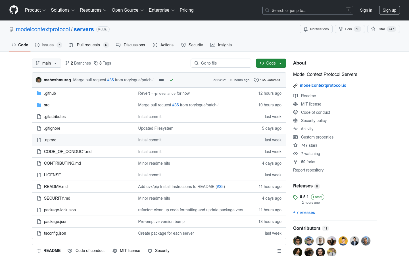Viewport: 409px width, 256px height.
Task: Click the commit status check mark
Action: click(x=172, y=80)
